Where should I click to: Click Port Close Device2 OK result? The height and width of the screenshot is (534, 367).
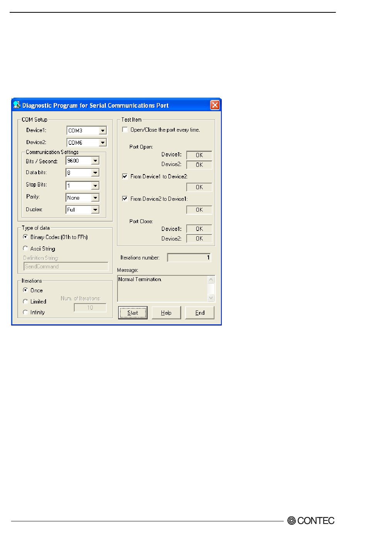coord(199,239)
